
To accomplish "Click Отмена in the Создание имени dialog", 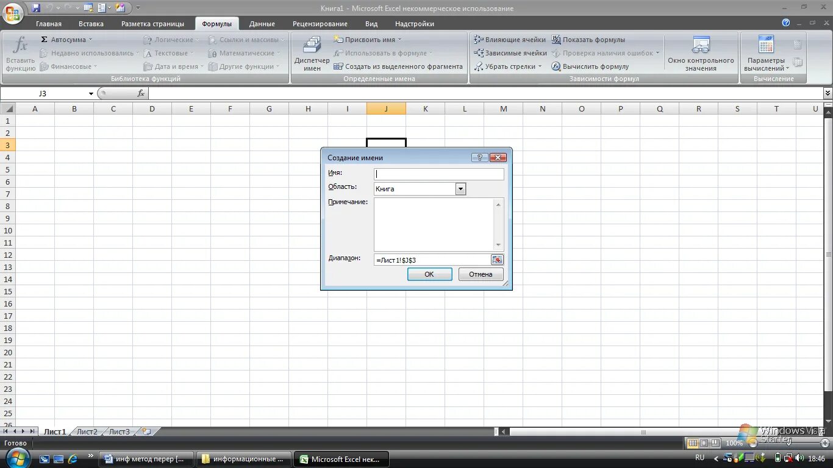I will click(481, 274).
